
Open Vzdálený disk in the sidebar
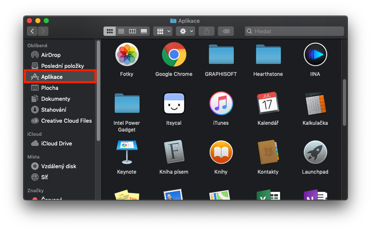pyautogui.click(x=60, y=166)
